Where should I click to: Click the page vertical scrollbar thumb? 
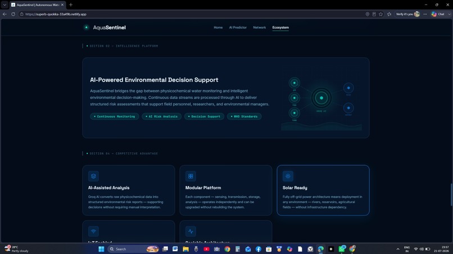pyautogui.click(x=451, y=194)
